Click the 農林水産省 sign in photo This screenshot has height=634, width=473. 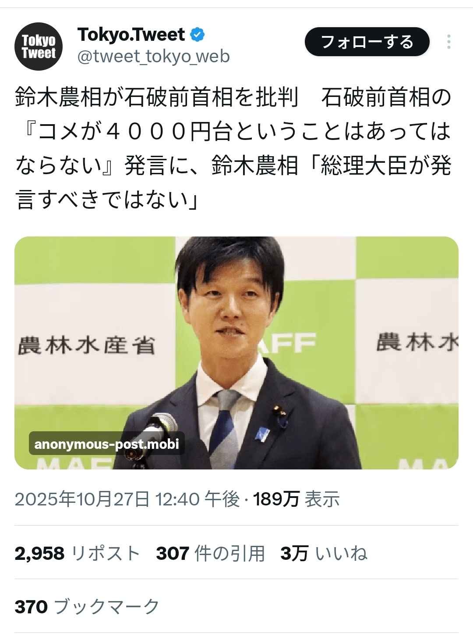[86, 345]
